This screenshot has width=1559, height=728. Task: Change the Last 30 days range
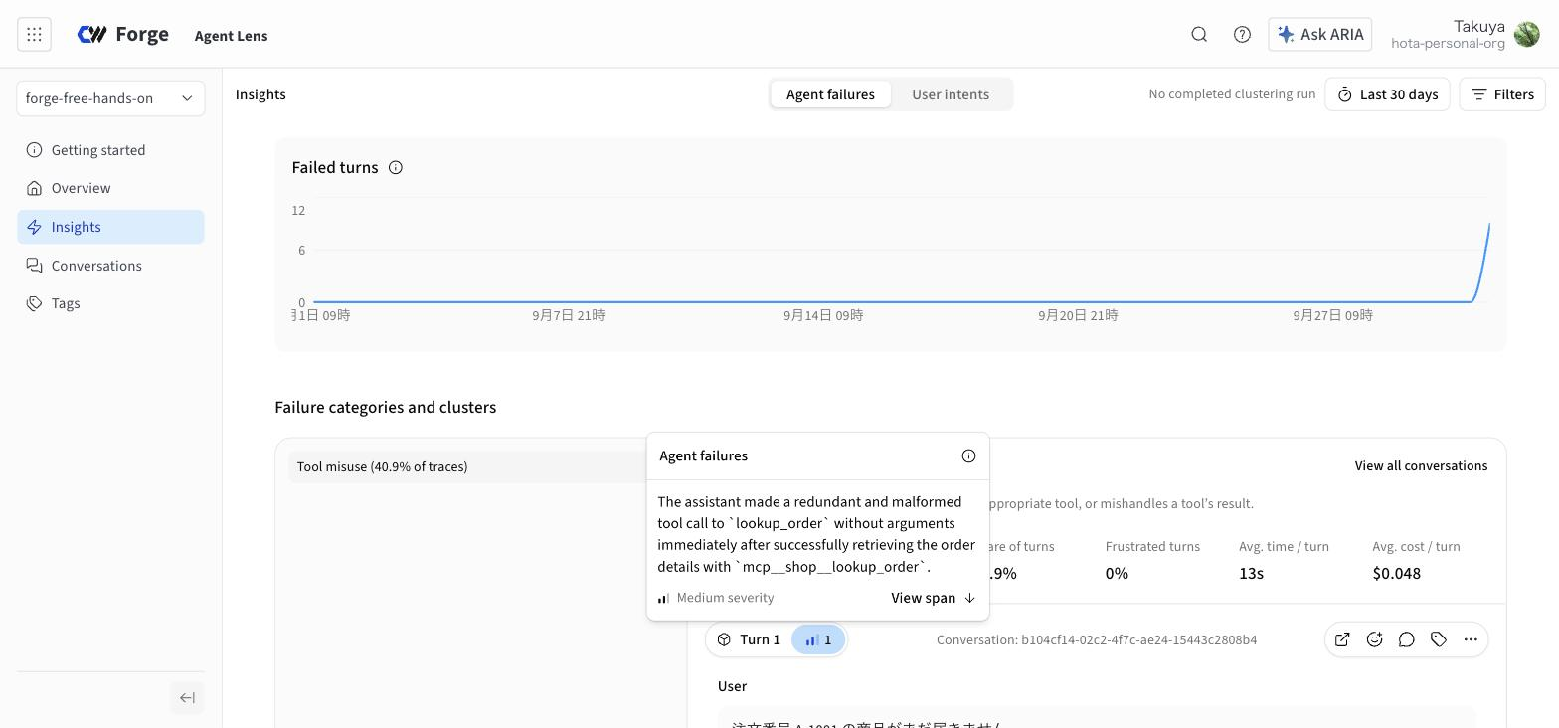1387,94
